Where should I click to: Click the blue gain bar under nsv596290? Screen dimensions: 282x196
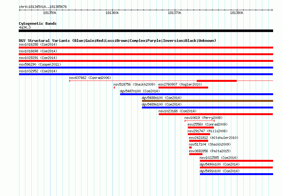(146, 68)
